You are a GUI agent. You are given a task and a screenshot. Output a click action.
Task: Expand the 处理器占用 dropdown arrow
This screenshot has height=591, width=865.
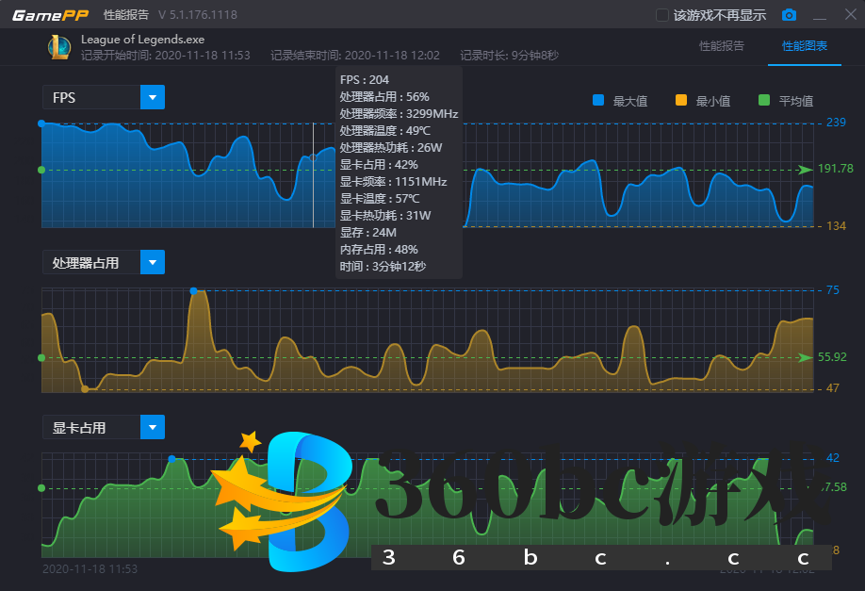(153, 262)
